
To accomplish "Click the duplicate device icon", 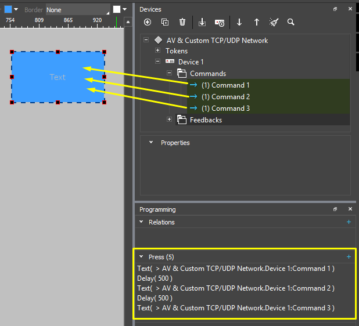I will 165,22.
